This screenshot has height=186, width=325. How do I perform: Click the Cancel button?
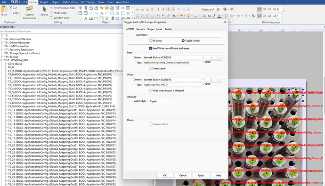click(x=183, y=176)
